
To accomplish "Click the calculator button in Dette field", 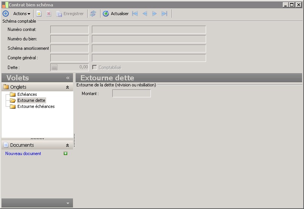I will point(54,67).
